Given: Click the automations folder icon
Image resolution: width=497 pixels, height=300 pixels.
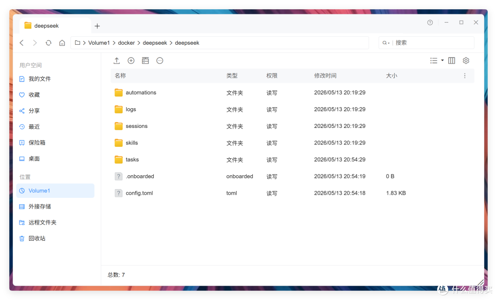Looking at the screenshot, I should coord(119,92).
